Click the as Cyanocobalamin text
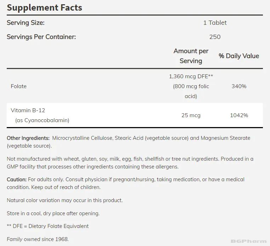Image resolution: width=270 pixels, height=246 pixels. [x=42, y=120]
